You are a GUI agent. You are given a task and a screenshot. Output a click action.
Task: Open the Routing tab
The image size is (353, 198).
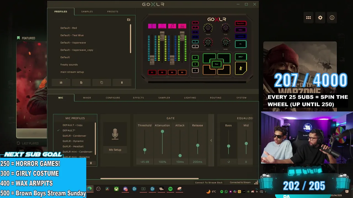pos(216,98)
